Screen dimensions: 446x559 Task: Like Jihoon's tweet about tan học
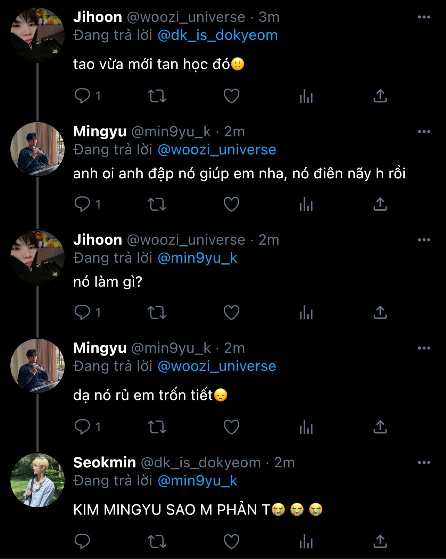click(231, 96)
